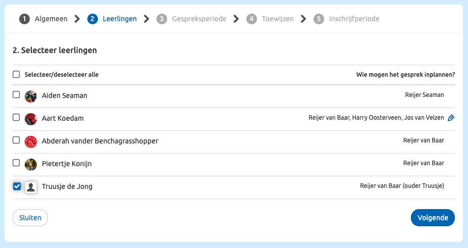Uncheck the Truusje de Jong checkbox
Screen dimensions: 468x248
pos(17,186)
